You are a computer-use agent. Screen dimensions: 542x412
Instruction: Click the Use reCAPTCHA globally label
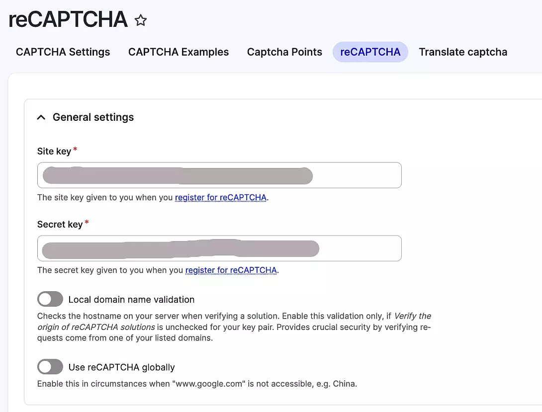(122, 367)
